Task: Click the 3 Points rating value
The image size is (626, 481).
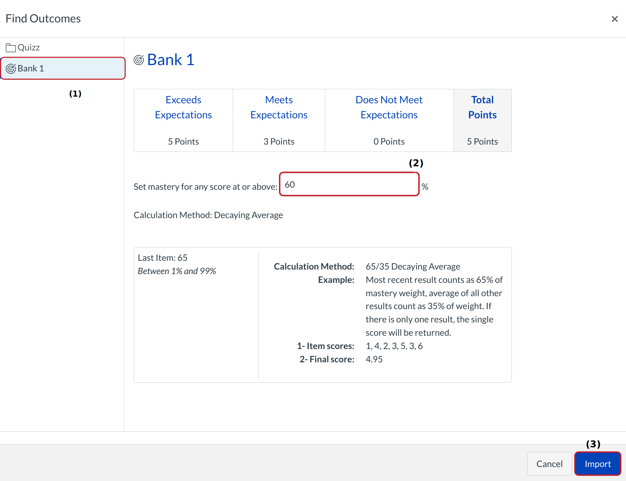Action: pyautogui.click(x=279, y=141)
